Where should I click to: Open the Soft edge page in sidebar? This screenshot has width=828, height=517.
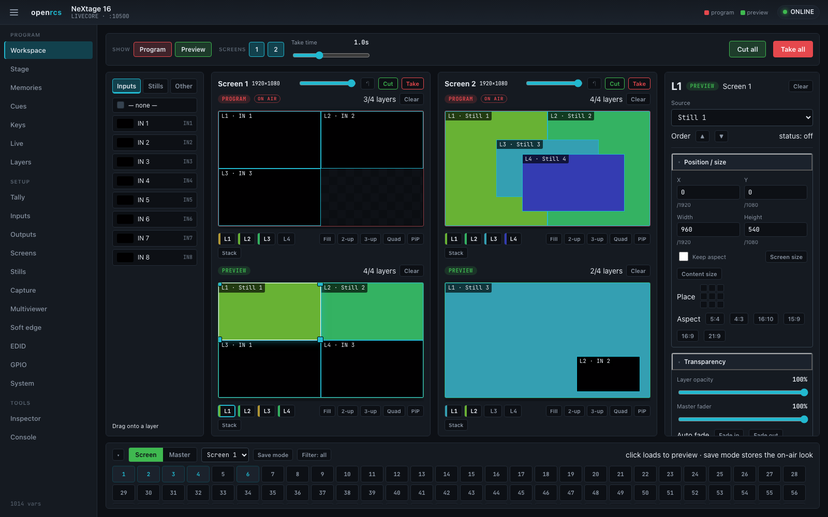(x=48, y=327)
